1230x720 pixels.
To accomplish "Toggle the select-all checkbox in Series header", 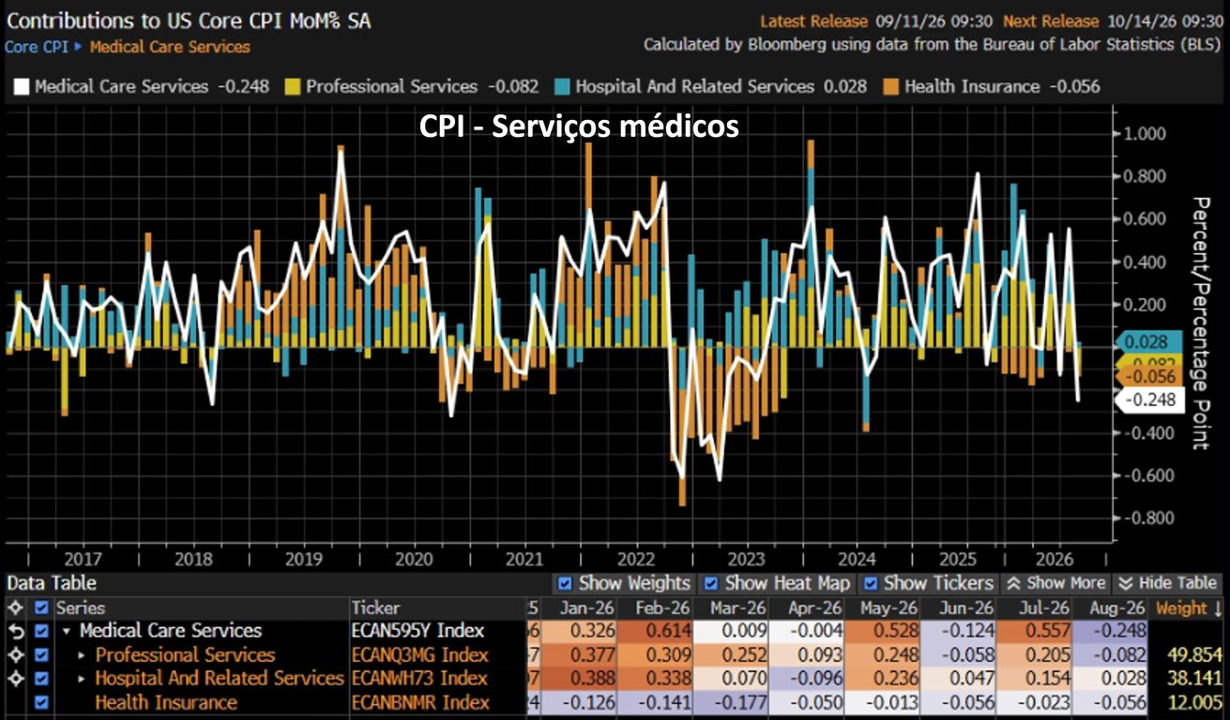I will [41, 607].
